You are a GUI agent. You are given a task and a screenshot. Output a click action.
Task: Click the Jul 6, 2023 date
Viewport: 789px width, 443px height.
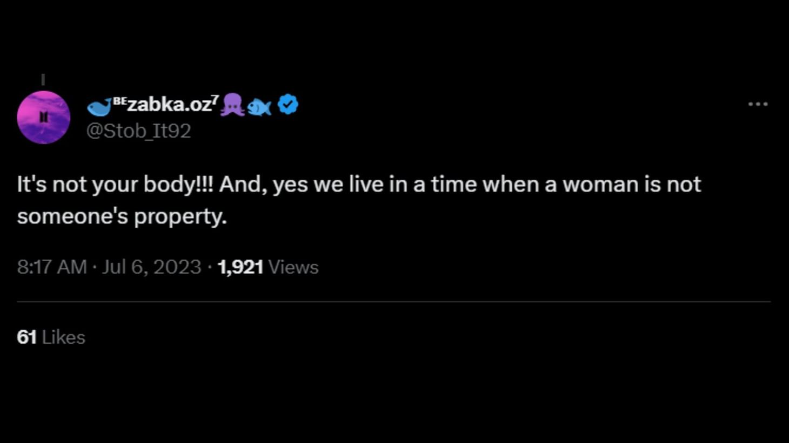pos(151,267)
